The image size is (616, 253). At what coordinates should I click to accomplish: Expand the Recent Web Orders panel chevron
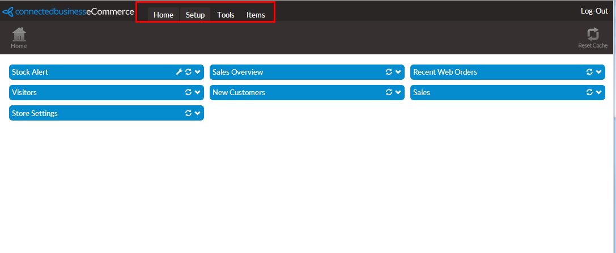pyautogui.click(x=598, y=72)
